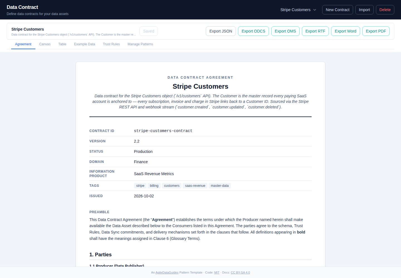Click the 'master-data' tag
401x278 pixels.
coord(220,186)
